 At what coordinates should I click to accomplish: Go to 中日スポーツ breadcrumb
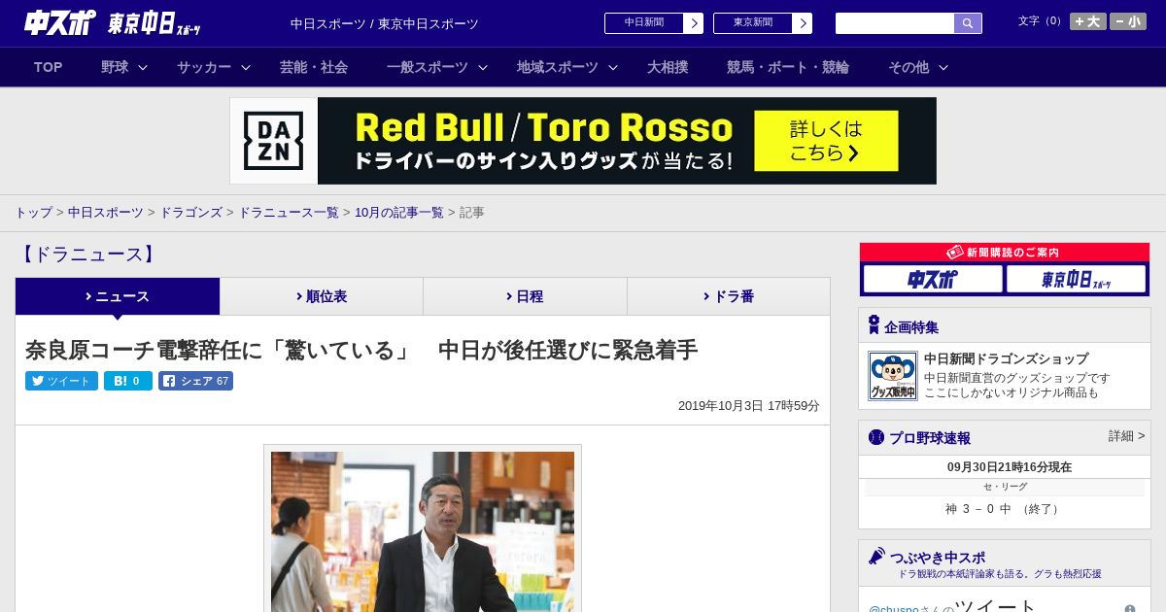click(x=106, y=213)
